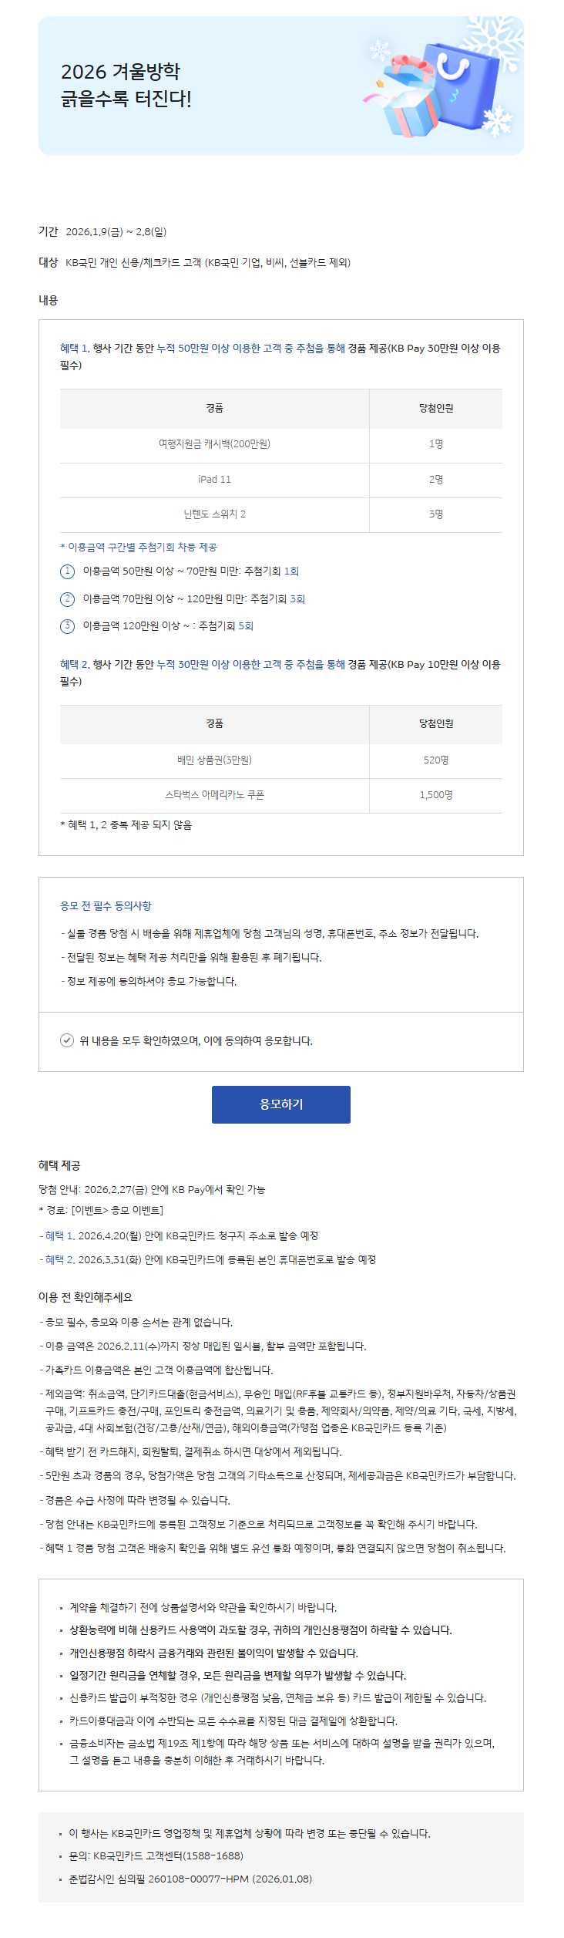Viewport: 564px width, 1938px height.
Task: Click the snowflake at banner's top-right corner
Action: [x=499, y=35]
